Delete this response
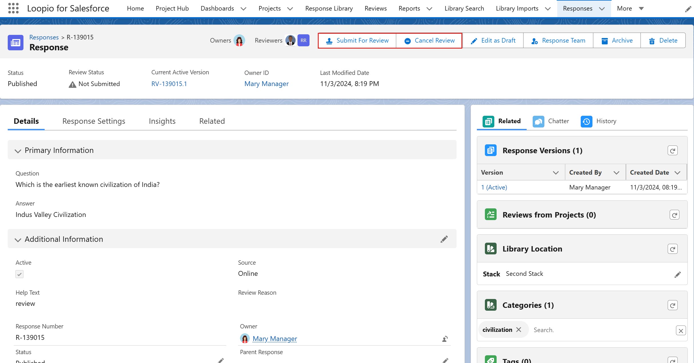694x363 pixels. (663, 41)
